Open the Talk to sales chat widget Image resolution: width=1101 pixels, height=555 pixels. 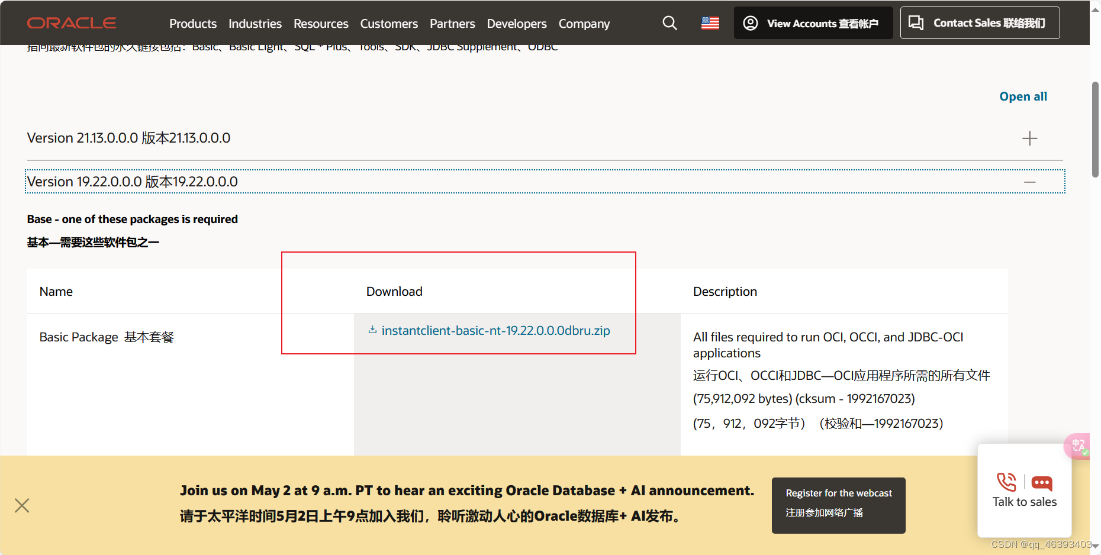1025,491
